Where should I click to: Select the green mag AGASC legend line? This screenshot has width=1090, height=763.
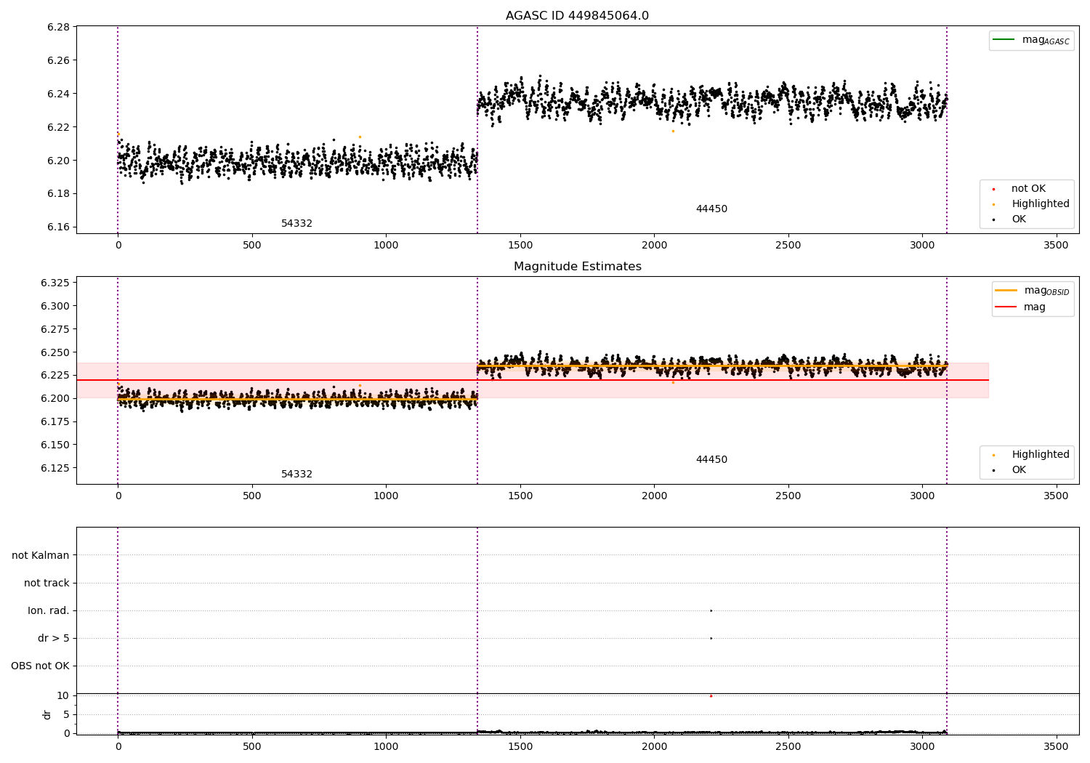tap(1004, 40)
